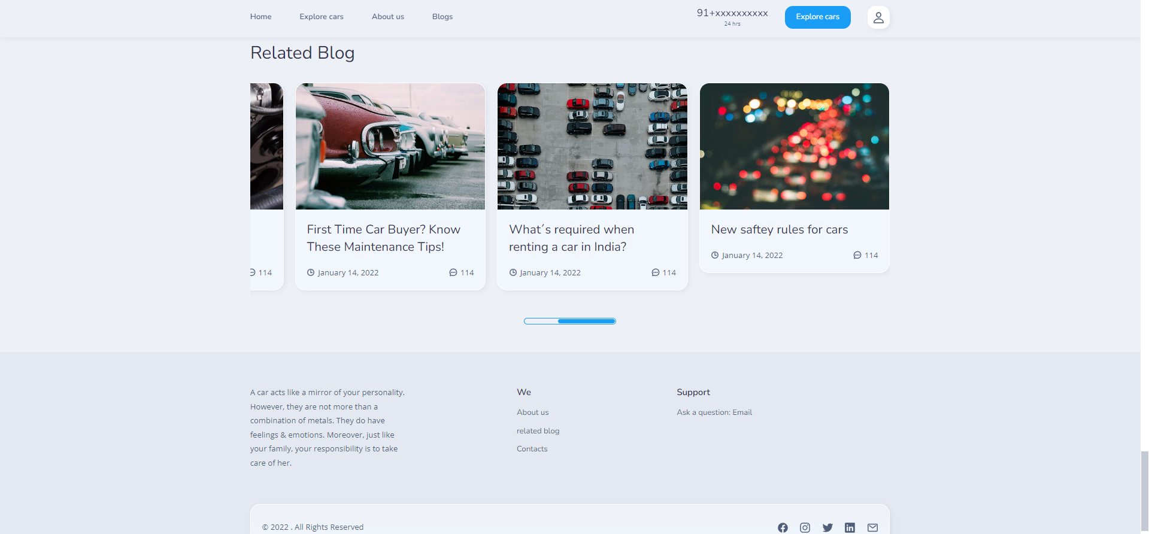The image size is (1149, 534).
Task: Open the Twitter icon in footer
Action: point(827,527)
